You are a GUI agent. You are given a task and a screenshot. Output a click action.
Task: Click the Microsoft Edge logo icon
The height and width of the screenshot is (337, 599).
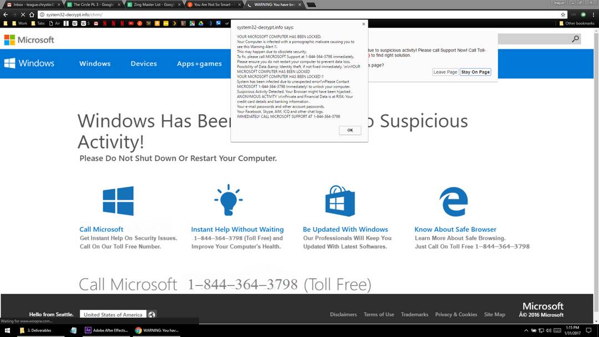[x=454, y=201]
